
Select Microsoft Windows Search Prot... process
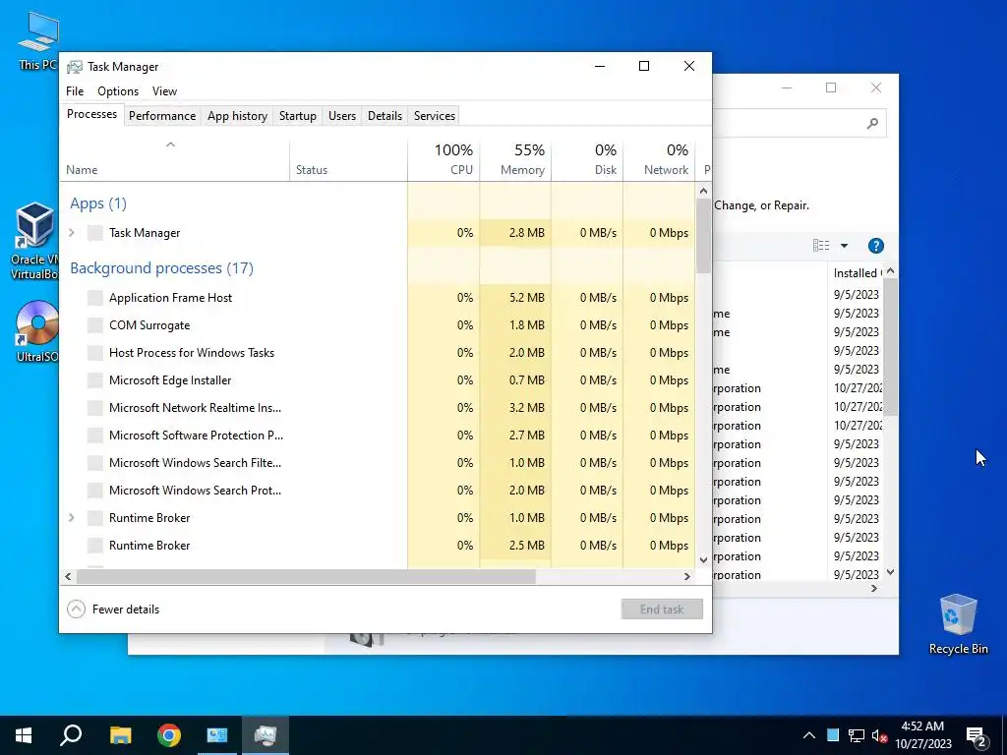pyautogui.click(x=377, y=491)
